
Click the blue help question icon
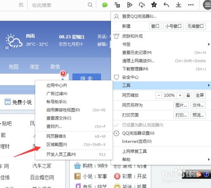pos(206,174)
